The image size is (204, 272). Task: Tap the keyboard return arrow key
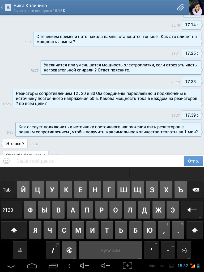(x=192, y=210)
